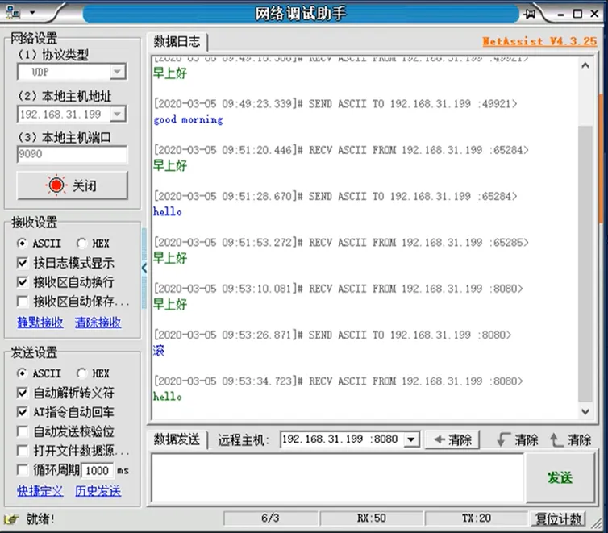Screen dimensions: 608x533
Task: Toggle 接收区自动换行 checkbox
Action: (x=23, y=282)
